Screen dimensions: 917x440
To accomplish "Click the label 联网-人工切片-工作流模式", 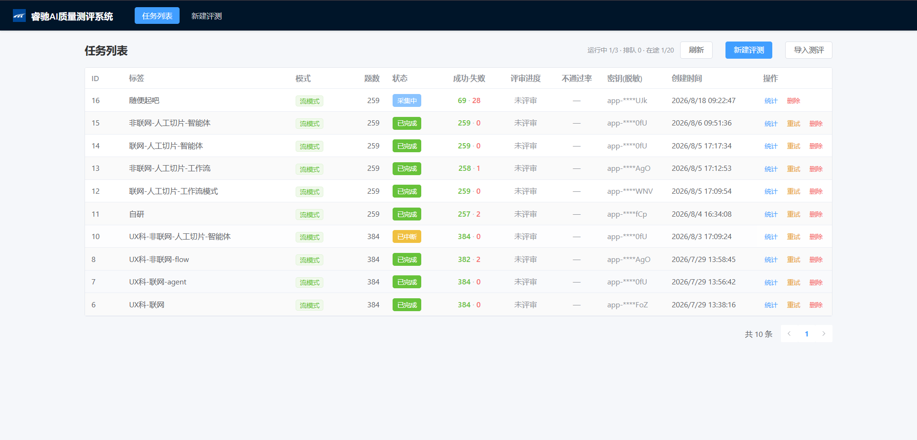I will pyautogui.click(x=173, y=191).
